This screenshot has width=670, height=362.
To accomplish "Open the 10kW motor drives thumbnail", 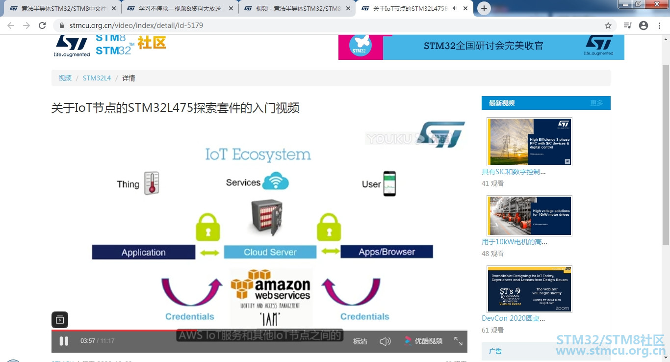I will pos(529,215).
